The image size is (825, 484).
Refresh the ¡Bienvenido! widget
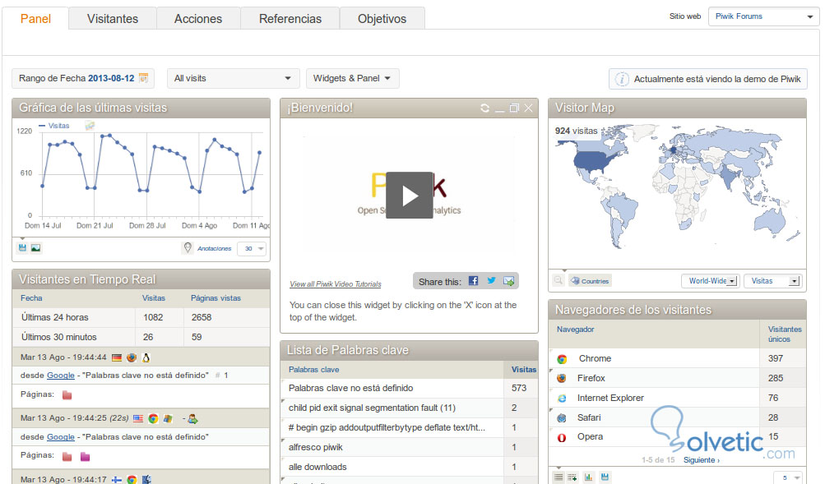click(x=484, y=108)
